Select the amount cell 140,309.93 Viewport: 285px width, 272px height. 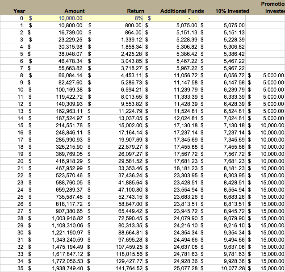pos(54,104)
